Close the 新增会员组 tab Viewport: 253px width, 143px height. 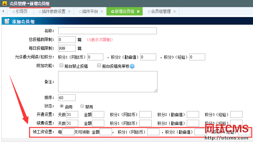[x=138, y=11]
